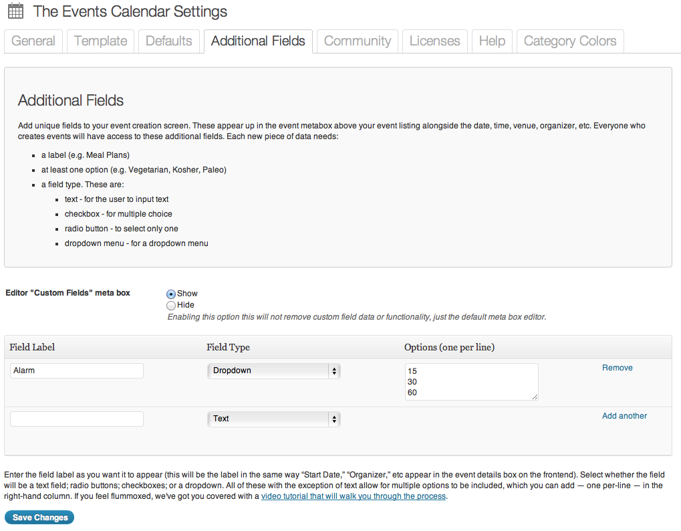
Task: Click the "text - for the user to input text" bullet
Action: click(x=116, y=199)
